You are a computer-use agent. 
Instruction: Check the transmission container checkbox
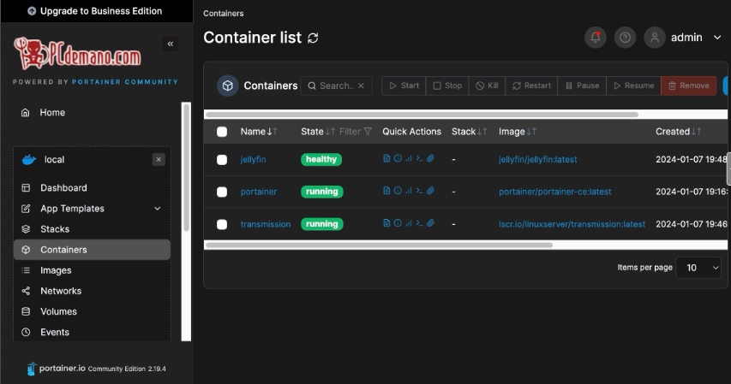(x=222, y=224)
